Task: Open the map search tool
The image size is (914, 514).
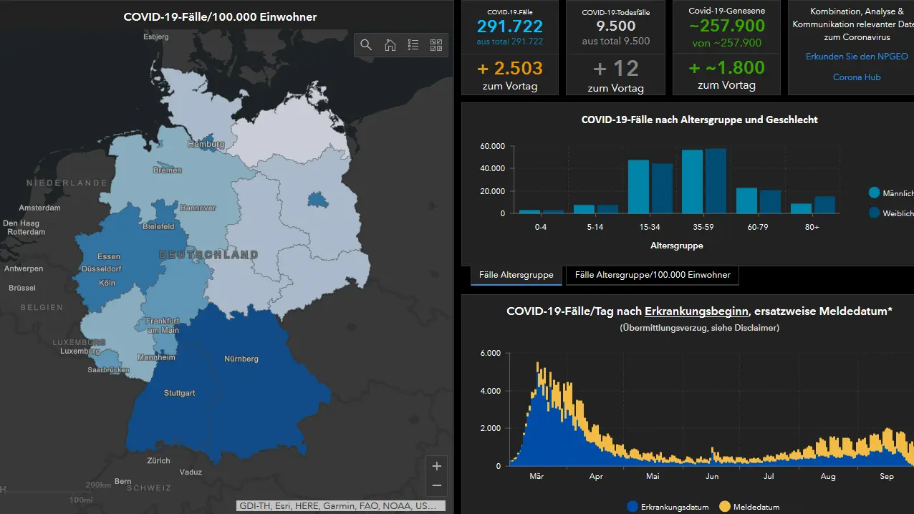Action: 366,45
